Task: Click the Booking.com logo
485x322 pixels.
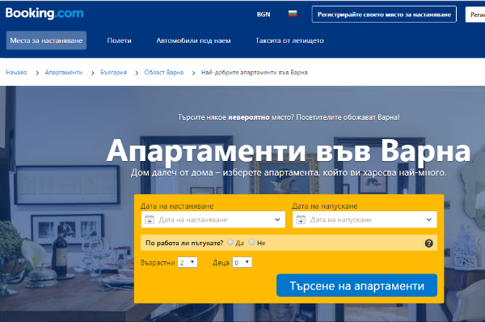Action: click(44, 13)
